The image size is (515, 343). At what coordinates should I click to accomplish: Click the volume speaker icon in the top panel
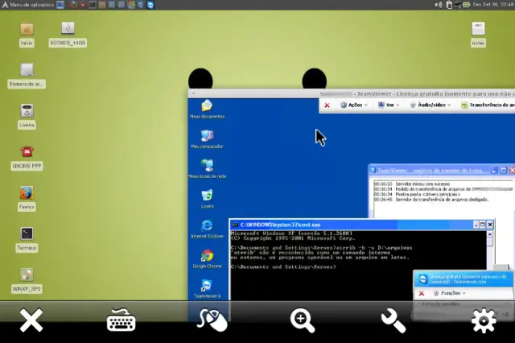439,5
